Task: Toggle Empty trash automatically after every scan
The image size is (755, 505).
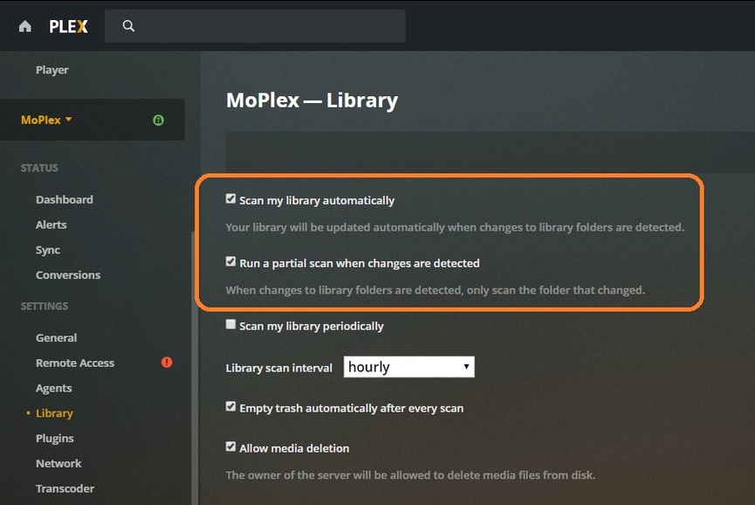Action: 230,406
